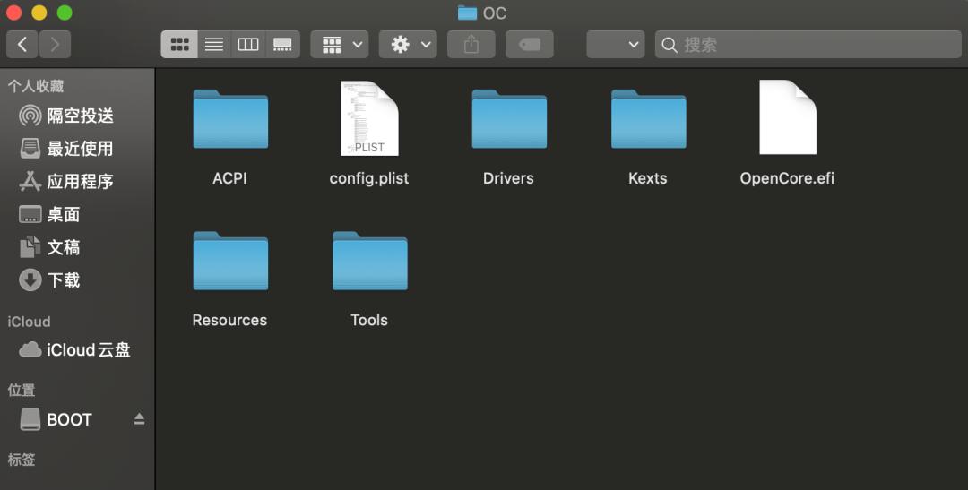Click the edit tags button
This screenshot has height=490, width=968.
click(x=529, y=44)
